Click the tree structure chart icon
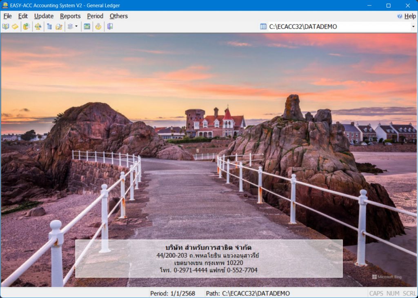This screenshot has width=418, height=298. (49, 26)
